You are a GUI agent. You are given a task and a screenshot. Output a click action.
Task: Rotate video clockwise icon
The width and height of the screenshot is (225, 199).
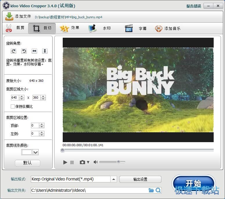point(13,51)
